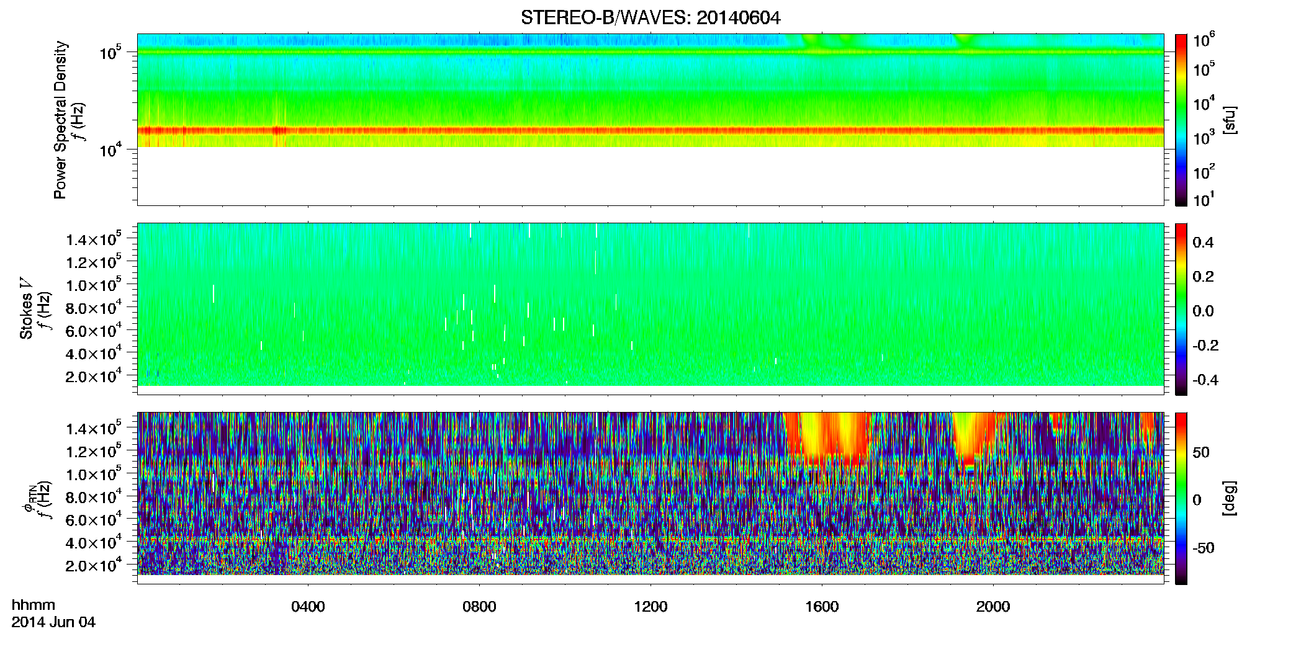
Task: Select the 1200 time tick label
Action: coord(650,607)
